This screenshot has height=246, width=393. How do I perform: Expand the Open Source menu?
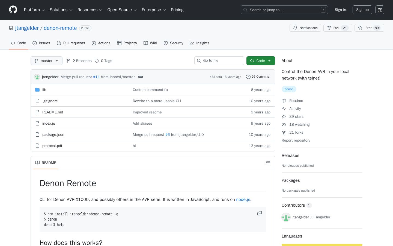pyautogui.click(x=122, y=10)
